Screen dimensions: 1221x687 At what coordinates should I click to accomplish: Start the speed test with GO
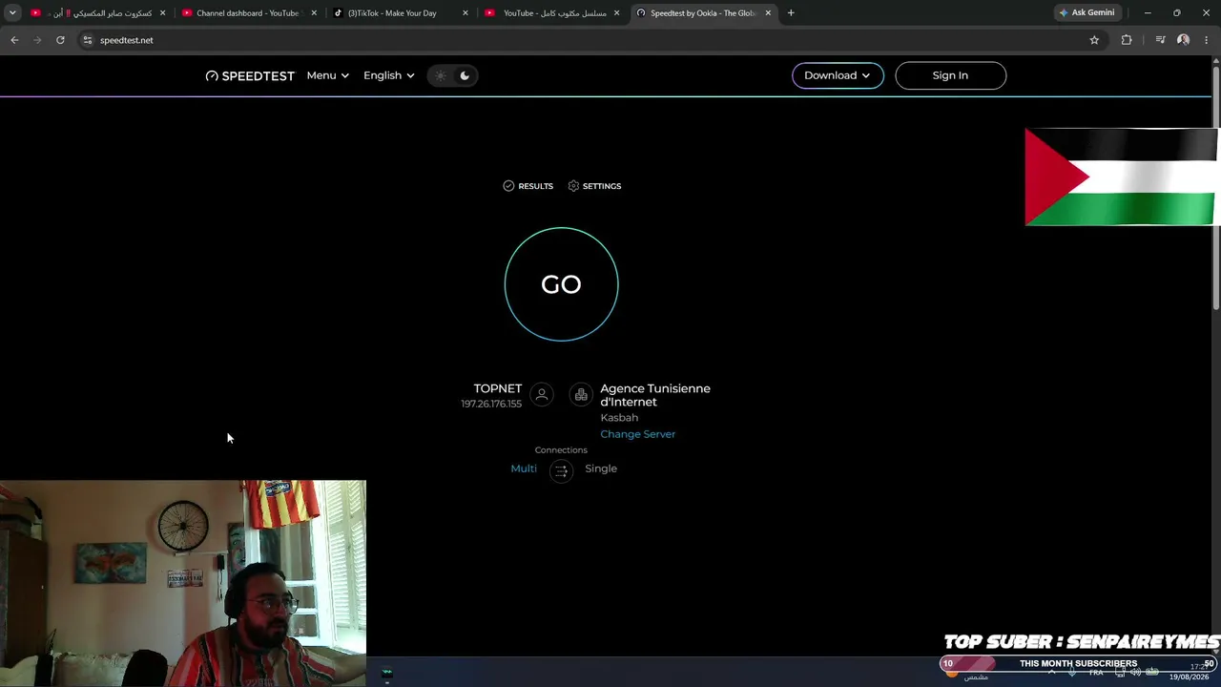pos(561,284)
